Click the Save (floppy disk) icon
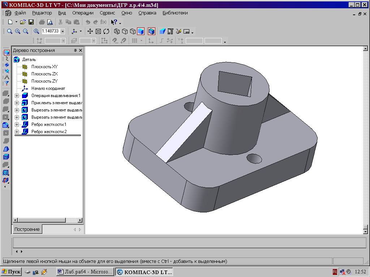This screenshot has width=370, height=277. [31, 22]
